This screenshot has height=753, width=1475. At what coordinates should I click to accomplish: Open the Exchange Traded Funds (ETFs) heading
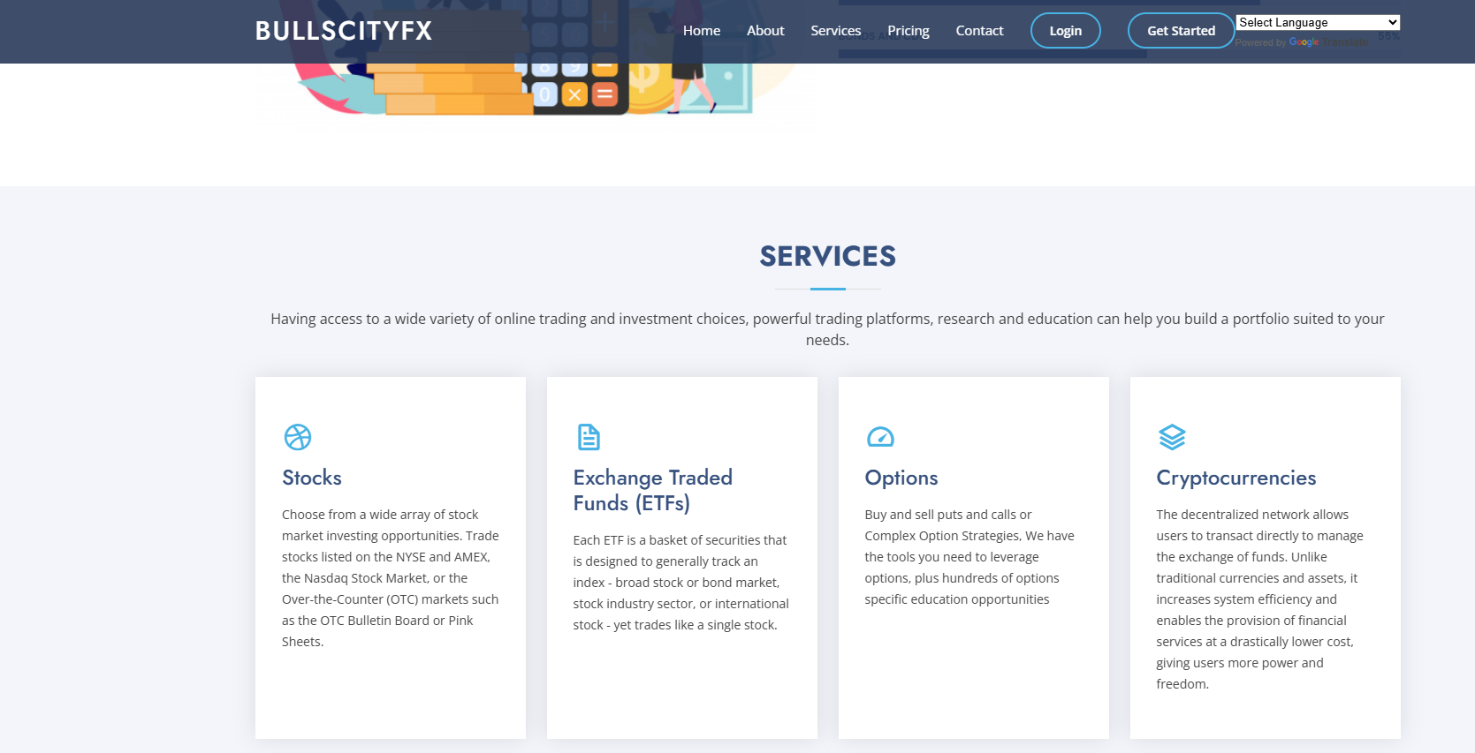tap(652, 490)
